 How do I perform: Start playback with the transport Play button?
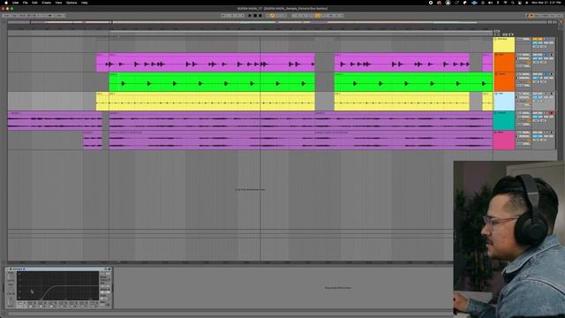click(x=250, y=16)
